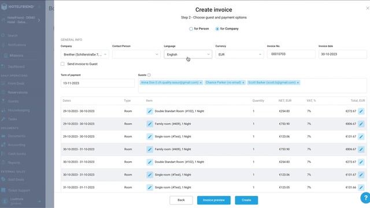Click HotelFriend logo in sidebar
The height and width of the screenshot is (208, 370).
click(17, 7)
